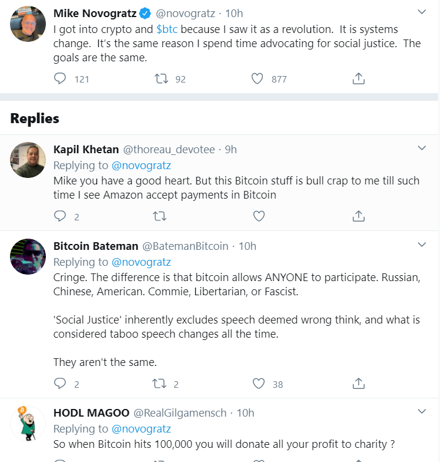The image size is (441, 462).
Task: Open Bitcoin Bateman reply options chevron
Action: (422, 245)
